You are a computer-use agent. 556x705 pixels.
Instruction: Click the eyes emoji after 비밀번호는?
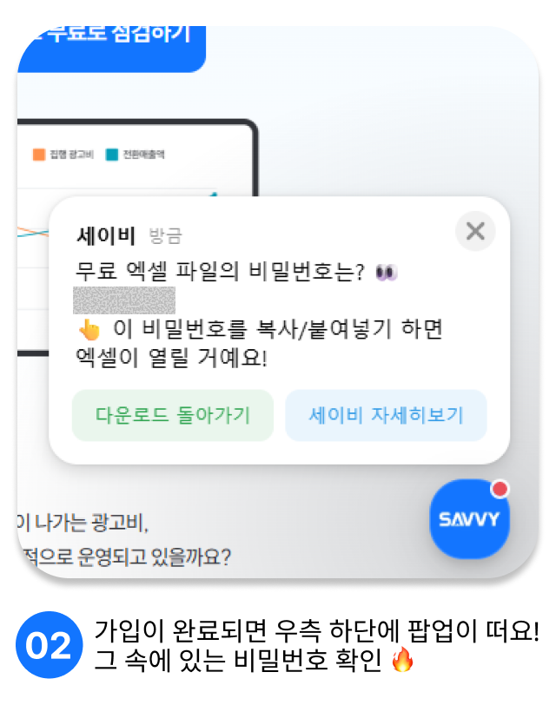pyautogui.click(x=387, y=273)
